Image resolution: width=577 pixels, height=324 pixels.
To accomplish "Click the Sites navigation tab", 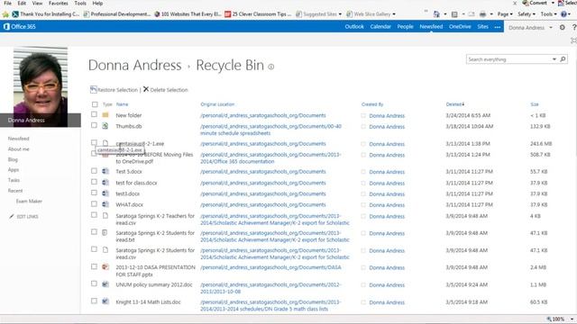I will tap(483, 27).
